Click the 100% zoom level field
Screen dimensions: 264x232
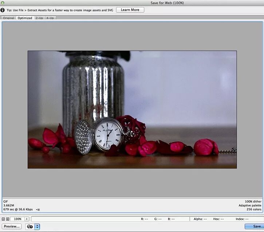click(x=18, y=219)
